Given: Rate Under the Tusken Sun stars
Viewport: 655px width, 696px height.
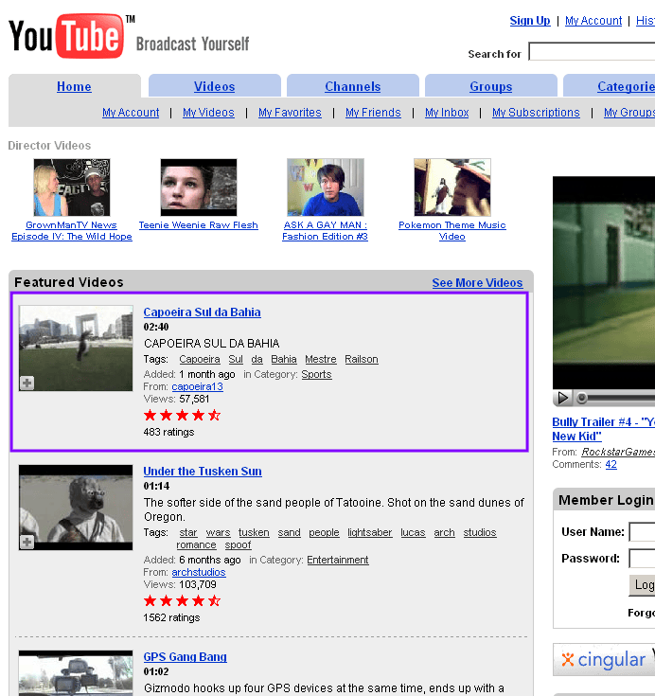Looking at the screenshot, I should pos(182,601).
